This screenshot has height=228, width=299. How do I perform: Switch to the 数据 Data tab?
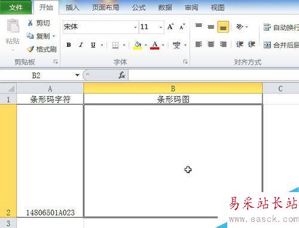[165, 8]
